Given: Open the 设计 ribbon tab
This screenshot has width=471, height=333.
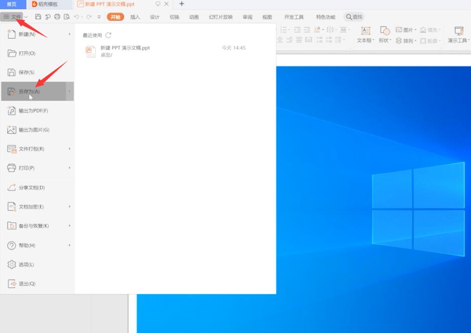Looking at the screenshot, I should (x=155, y=17).
